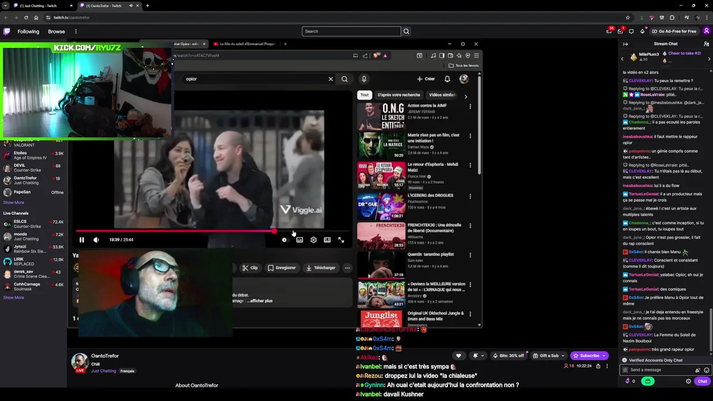Expand Subscribe options arrow
This screenshot has width=713, height=401.
(604, 355)
